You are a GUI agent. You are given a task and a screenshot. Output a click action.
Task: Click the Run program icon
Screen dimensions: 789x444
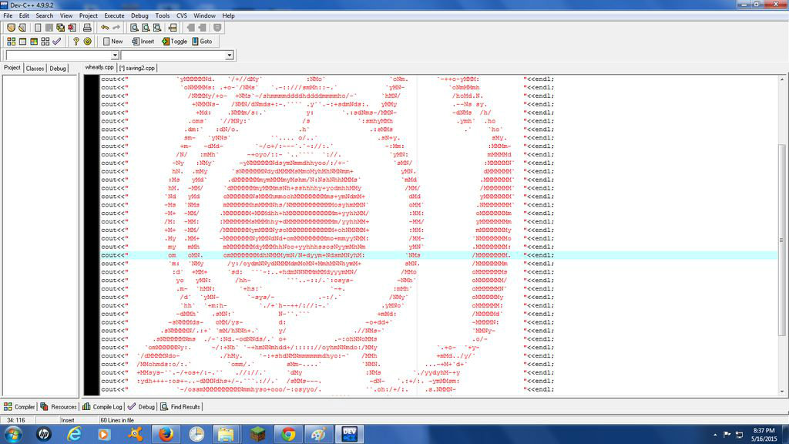[22, 42]
